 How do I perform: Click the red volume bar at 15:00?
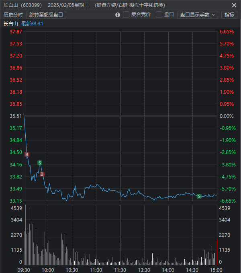coord(217,252)
